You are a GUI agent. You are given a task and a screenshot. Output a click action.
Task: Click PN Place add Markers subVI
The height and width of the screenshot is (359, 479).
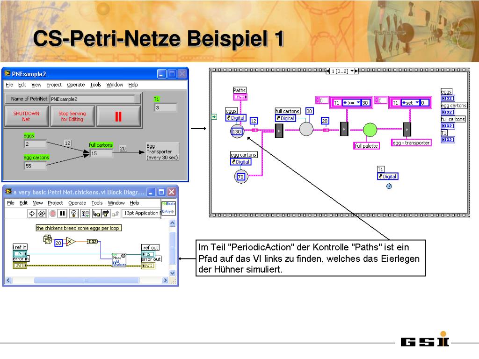tap(119, 260)
